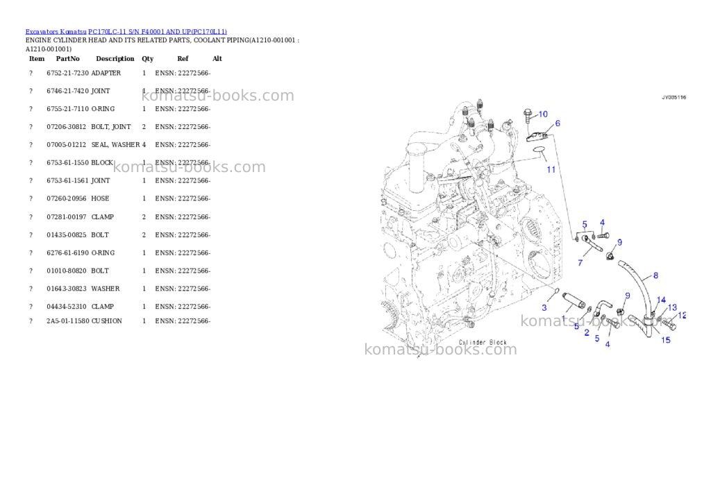Image resolution: width=711 pixels, height=503 pixels.
Task: Click the BOLT, JOINT description
Action: 111,127
